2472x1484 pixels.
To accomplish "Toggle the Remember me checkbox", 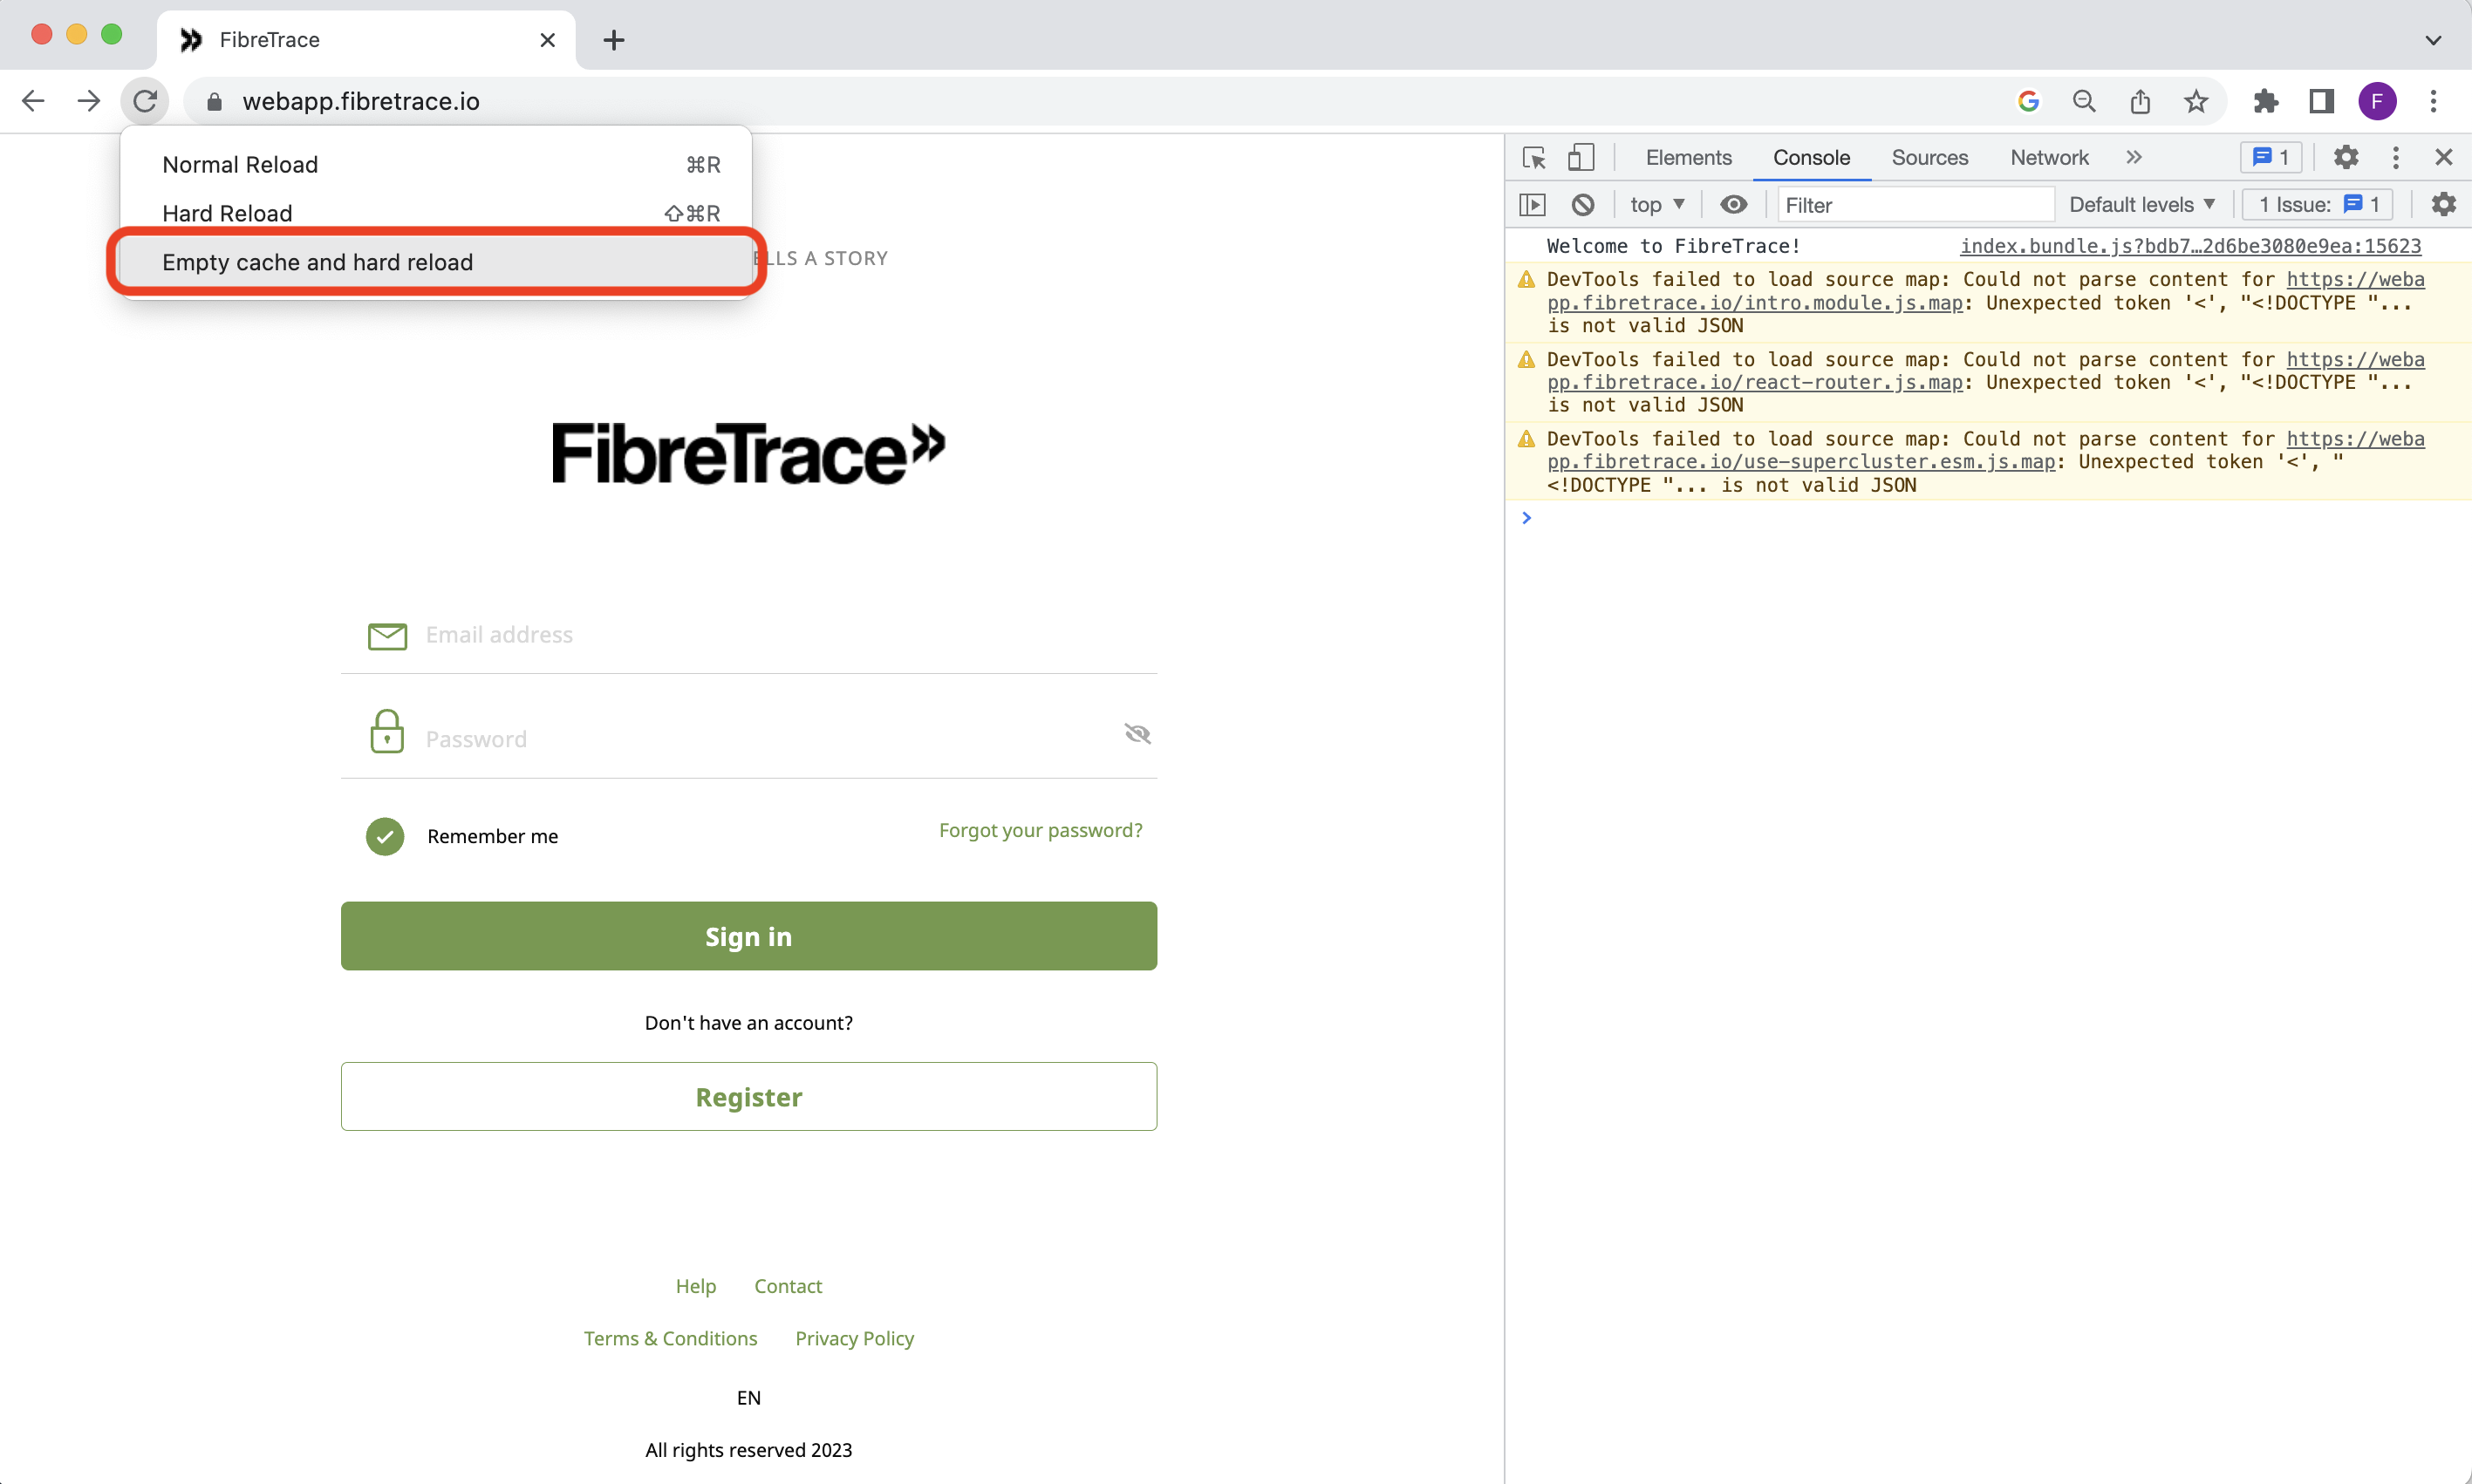I will click(386, 836).
